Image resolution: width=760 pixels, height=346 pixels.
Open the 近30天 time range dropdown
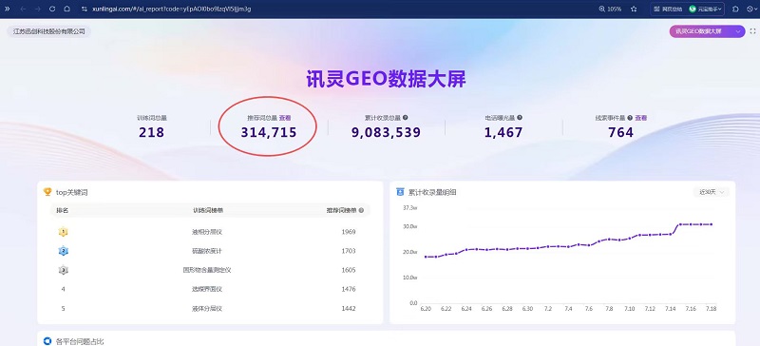pos(711,192)
